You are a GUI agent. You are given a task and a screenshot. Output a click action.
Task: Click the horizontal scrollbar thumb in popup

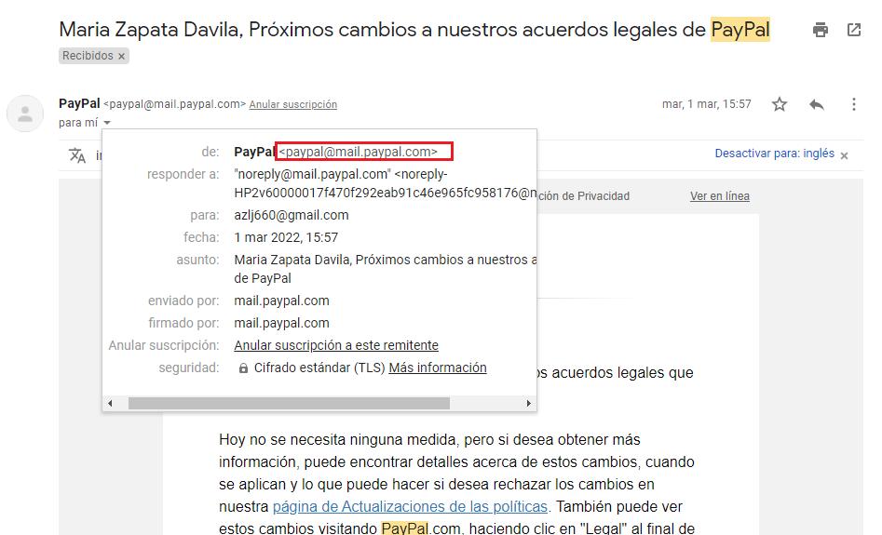289,404
